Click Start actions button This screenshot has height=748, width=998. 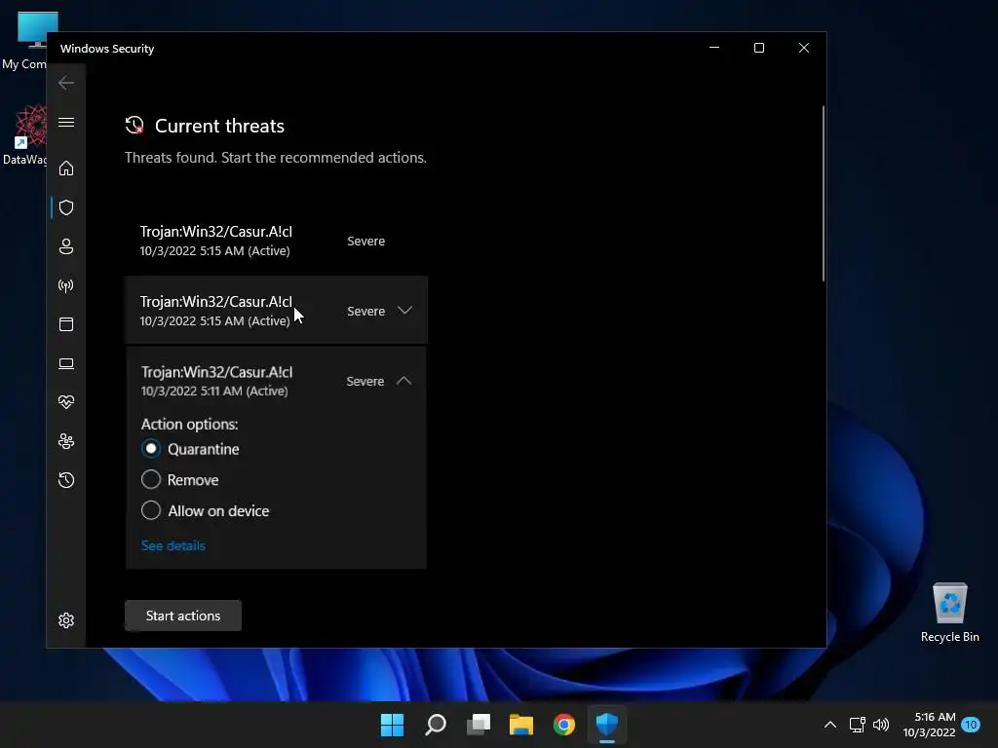click(183, 616)
